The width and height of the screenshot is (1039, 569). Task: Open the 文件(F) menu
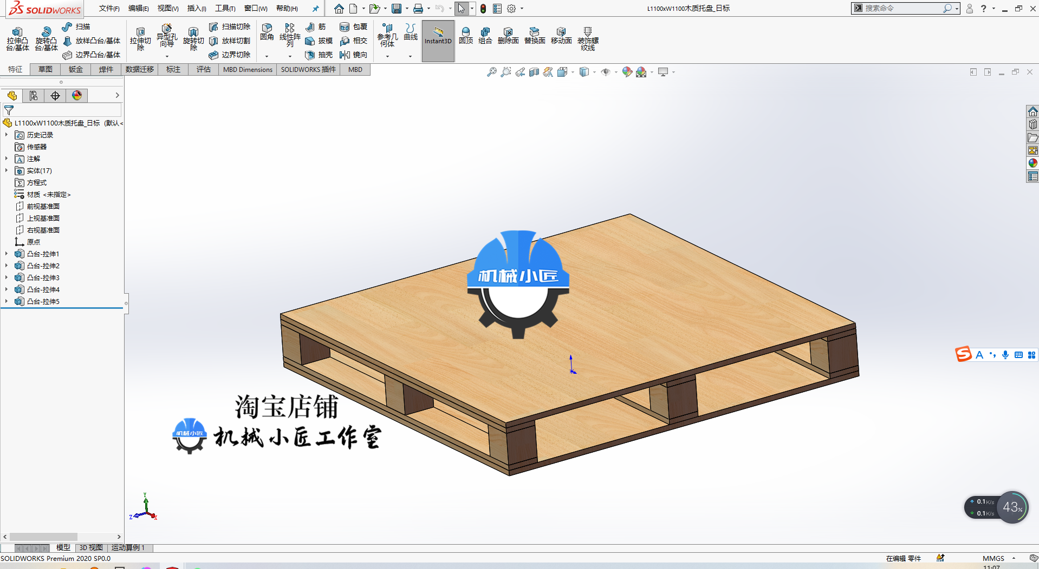tap(109, 9)
